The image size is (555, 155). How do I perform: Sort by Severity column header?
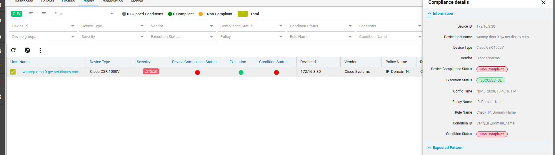coord(144,62)
